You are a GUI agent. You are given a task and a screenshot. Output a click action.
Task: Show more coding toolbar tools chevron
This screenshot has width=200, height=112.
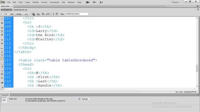point(2,87)
